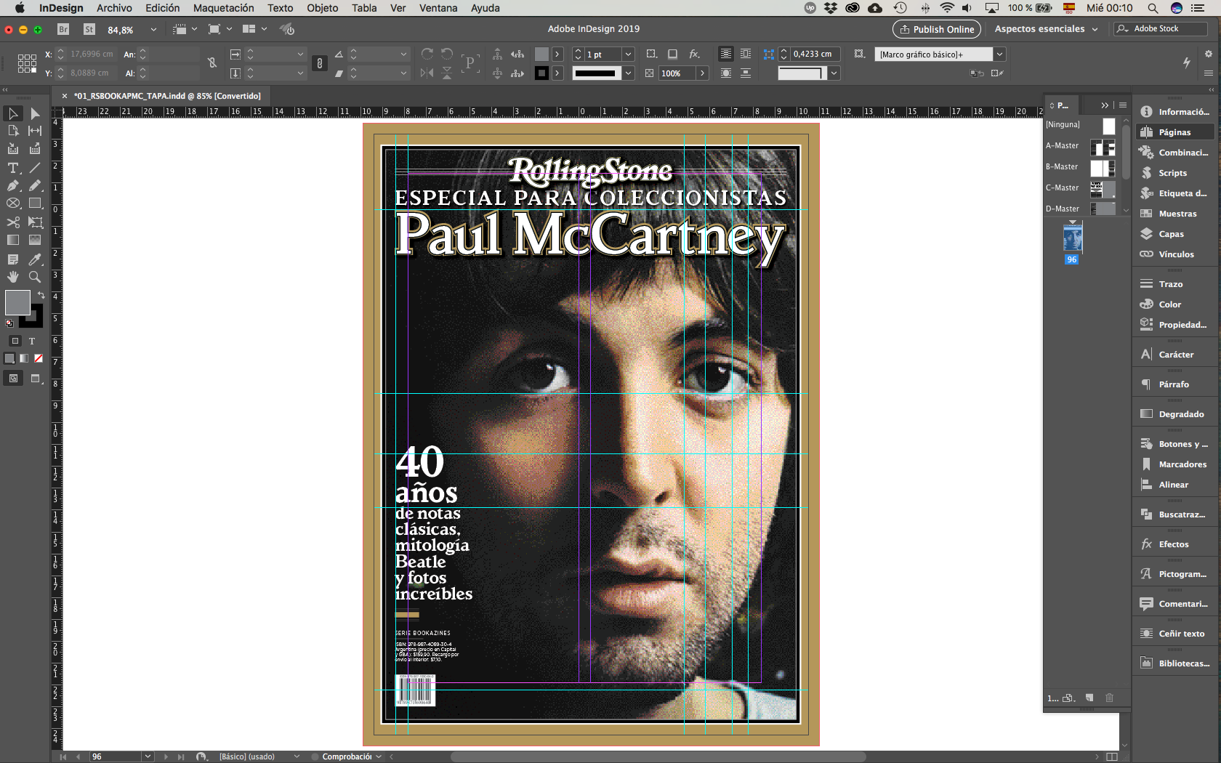This screenshot has width=1221, height=763.
Task: Open Adobe Bridge via Br icon
Action: 63,29
